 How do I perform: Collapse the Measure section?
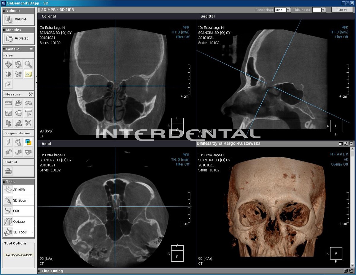4,94
